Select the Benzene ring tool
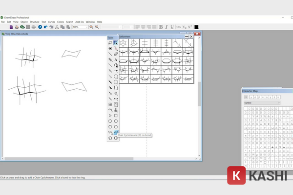 click(x=116, y=138)
